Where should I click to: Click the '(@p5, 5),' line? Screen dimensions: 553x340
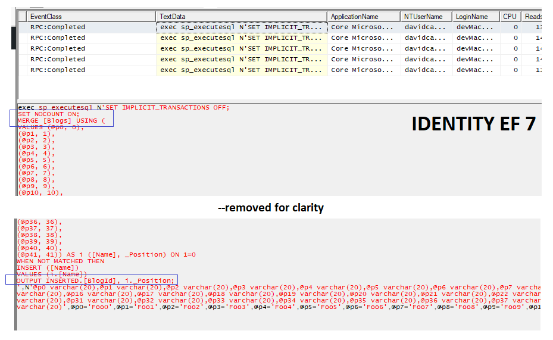(x=36, y=160)
